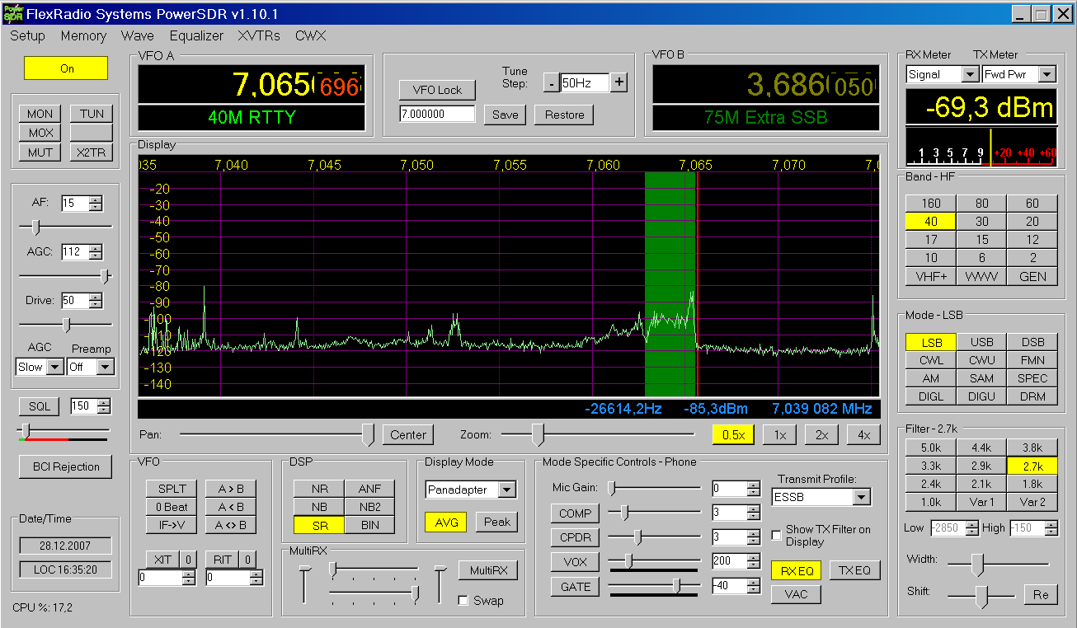Enable the MUT mute button

[40, 152]
